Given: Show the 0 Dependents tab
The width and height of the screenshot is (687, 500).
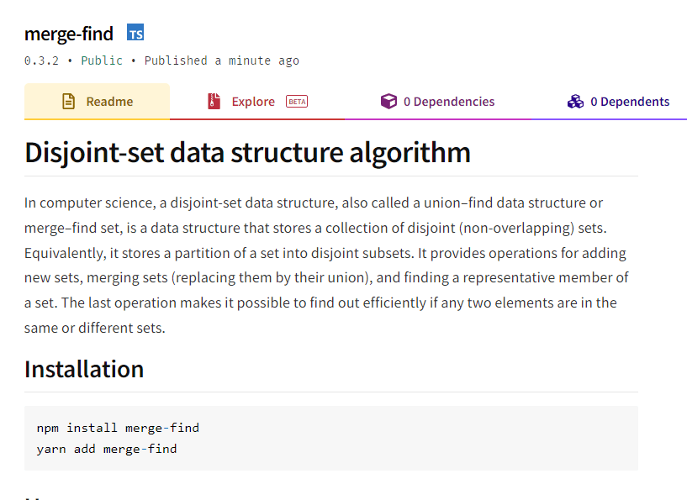Looking at the screenshot, I should tap(630, 102).
